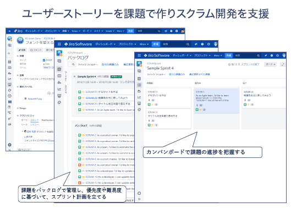Image resolution: width=291 pixels, height=208 pixels.
Task: Toggle fullscreen expand icon on Sprint board
Action: pyautogui.click(x=283, y=64)
